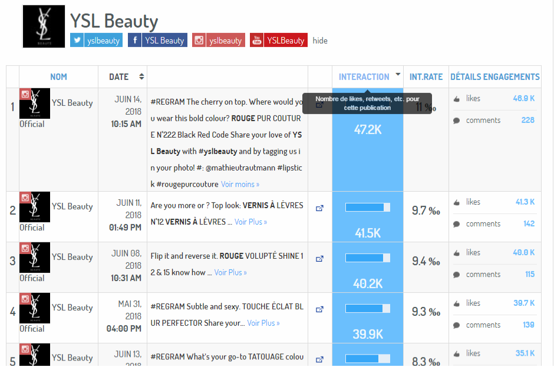554x367 pixels.
Task: Click the DÉTAILS ENGAGEMENTS column header
Action: (x=494, y=77)
